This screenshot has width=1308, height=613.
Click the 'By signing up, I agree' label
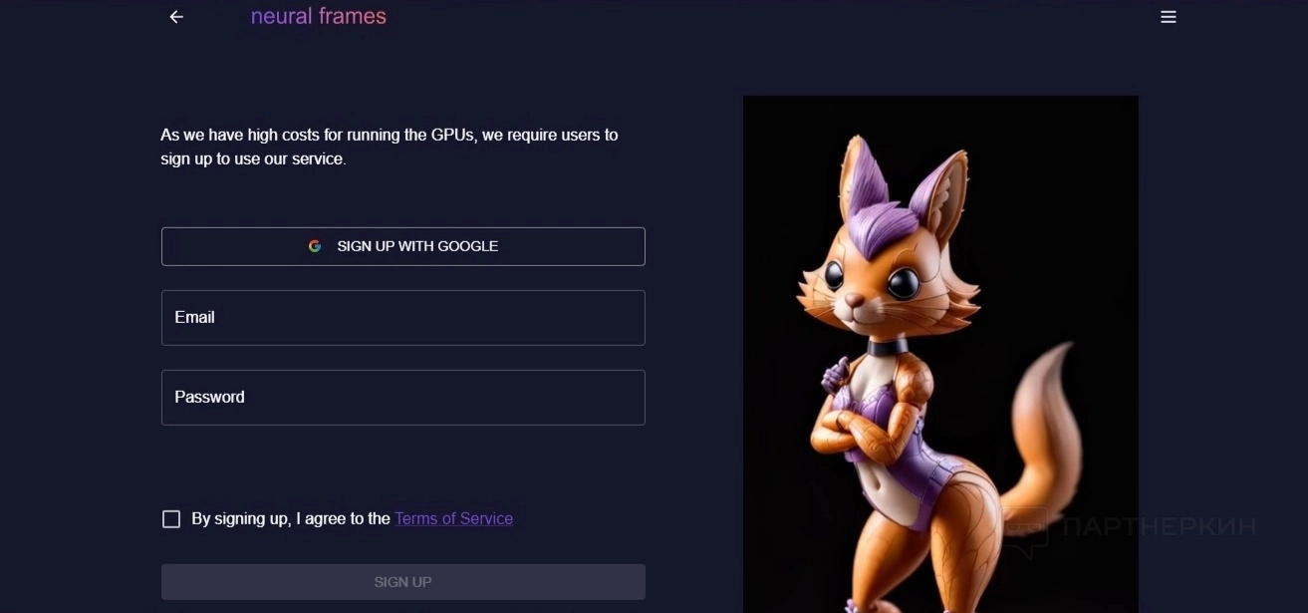tap(290, 518)
